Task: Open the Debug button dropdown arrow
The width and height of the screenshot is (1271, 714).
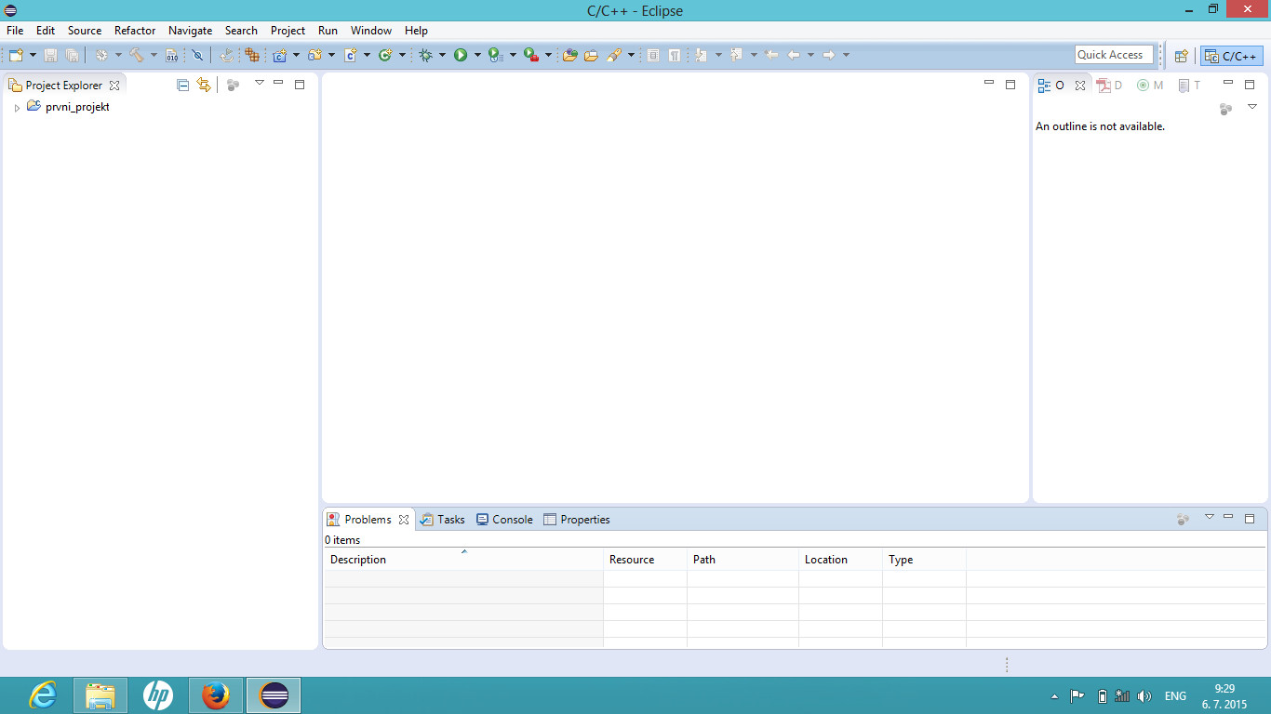Action: [442, 56]
